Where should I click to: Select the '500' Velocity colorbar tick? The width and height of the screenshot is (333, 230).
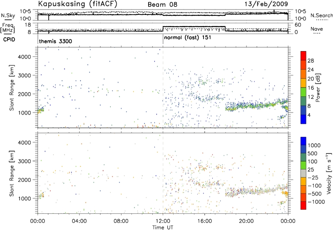coord(313,154)
